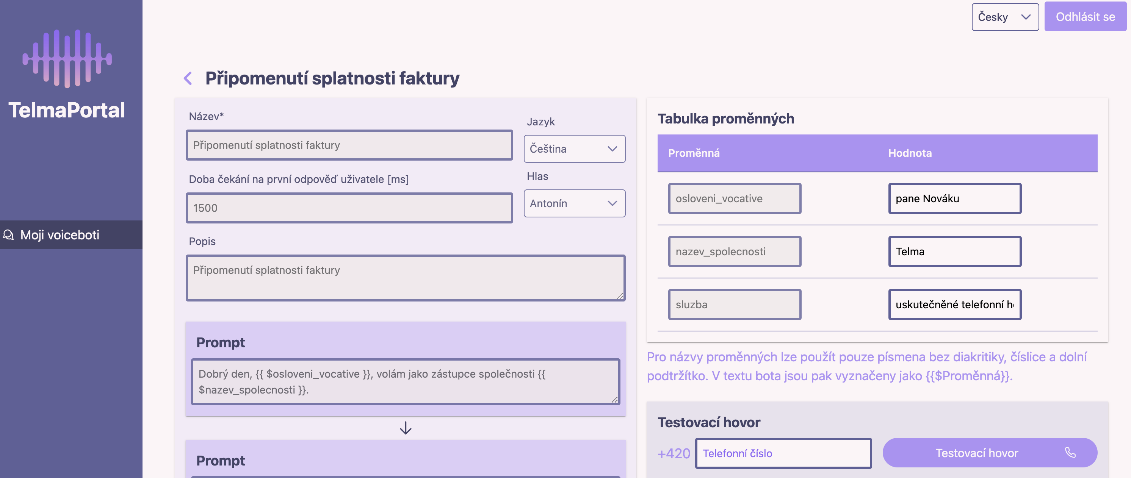The image size is (1131, 478).
Task: Click the first Prompt text area
Action: pos(405,381)
